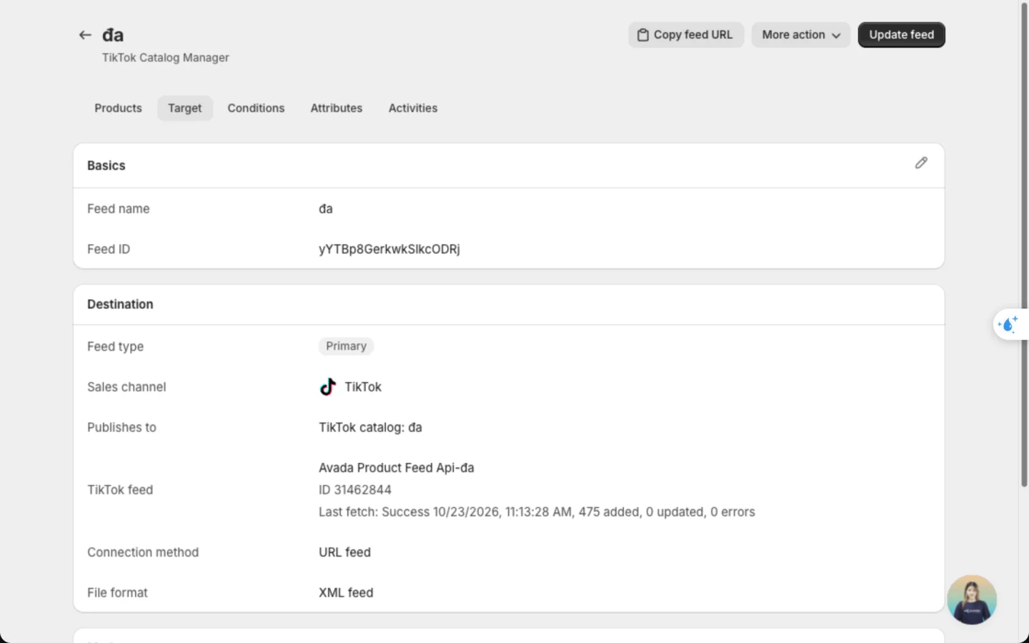Click the clipboard icon in Copy feed URL
The image size is (1029, 643).
[x=643, y=35]
